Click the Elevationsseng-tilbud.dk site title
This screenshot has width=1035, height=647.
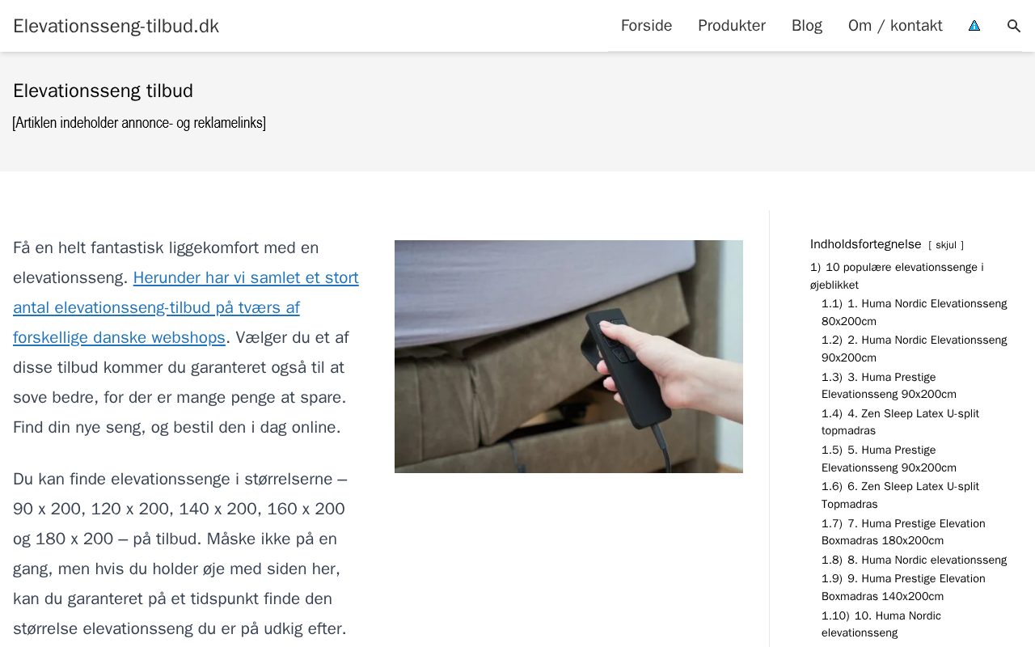116,26
